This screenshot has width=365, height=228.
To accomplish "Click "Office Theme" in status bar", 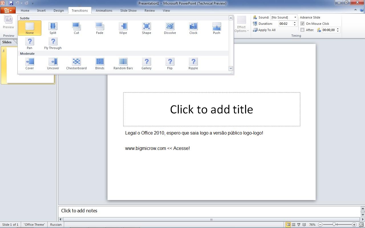I will click(x=34, y=225).
